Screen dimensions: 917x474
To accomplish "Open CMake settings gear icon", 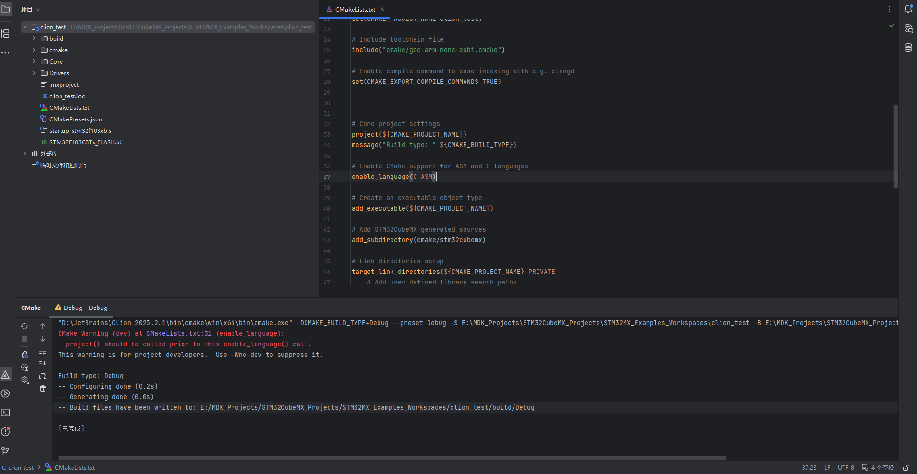I will (24, 380).
